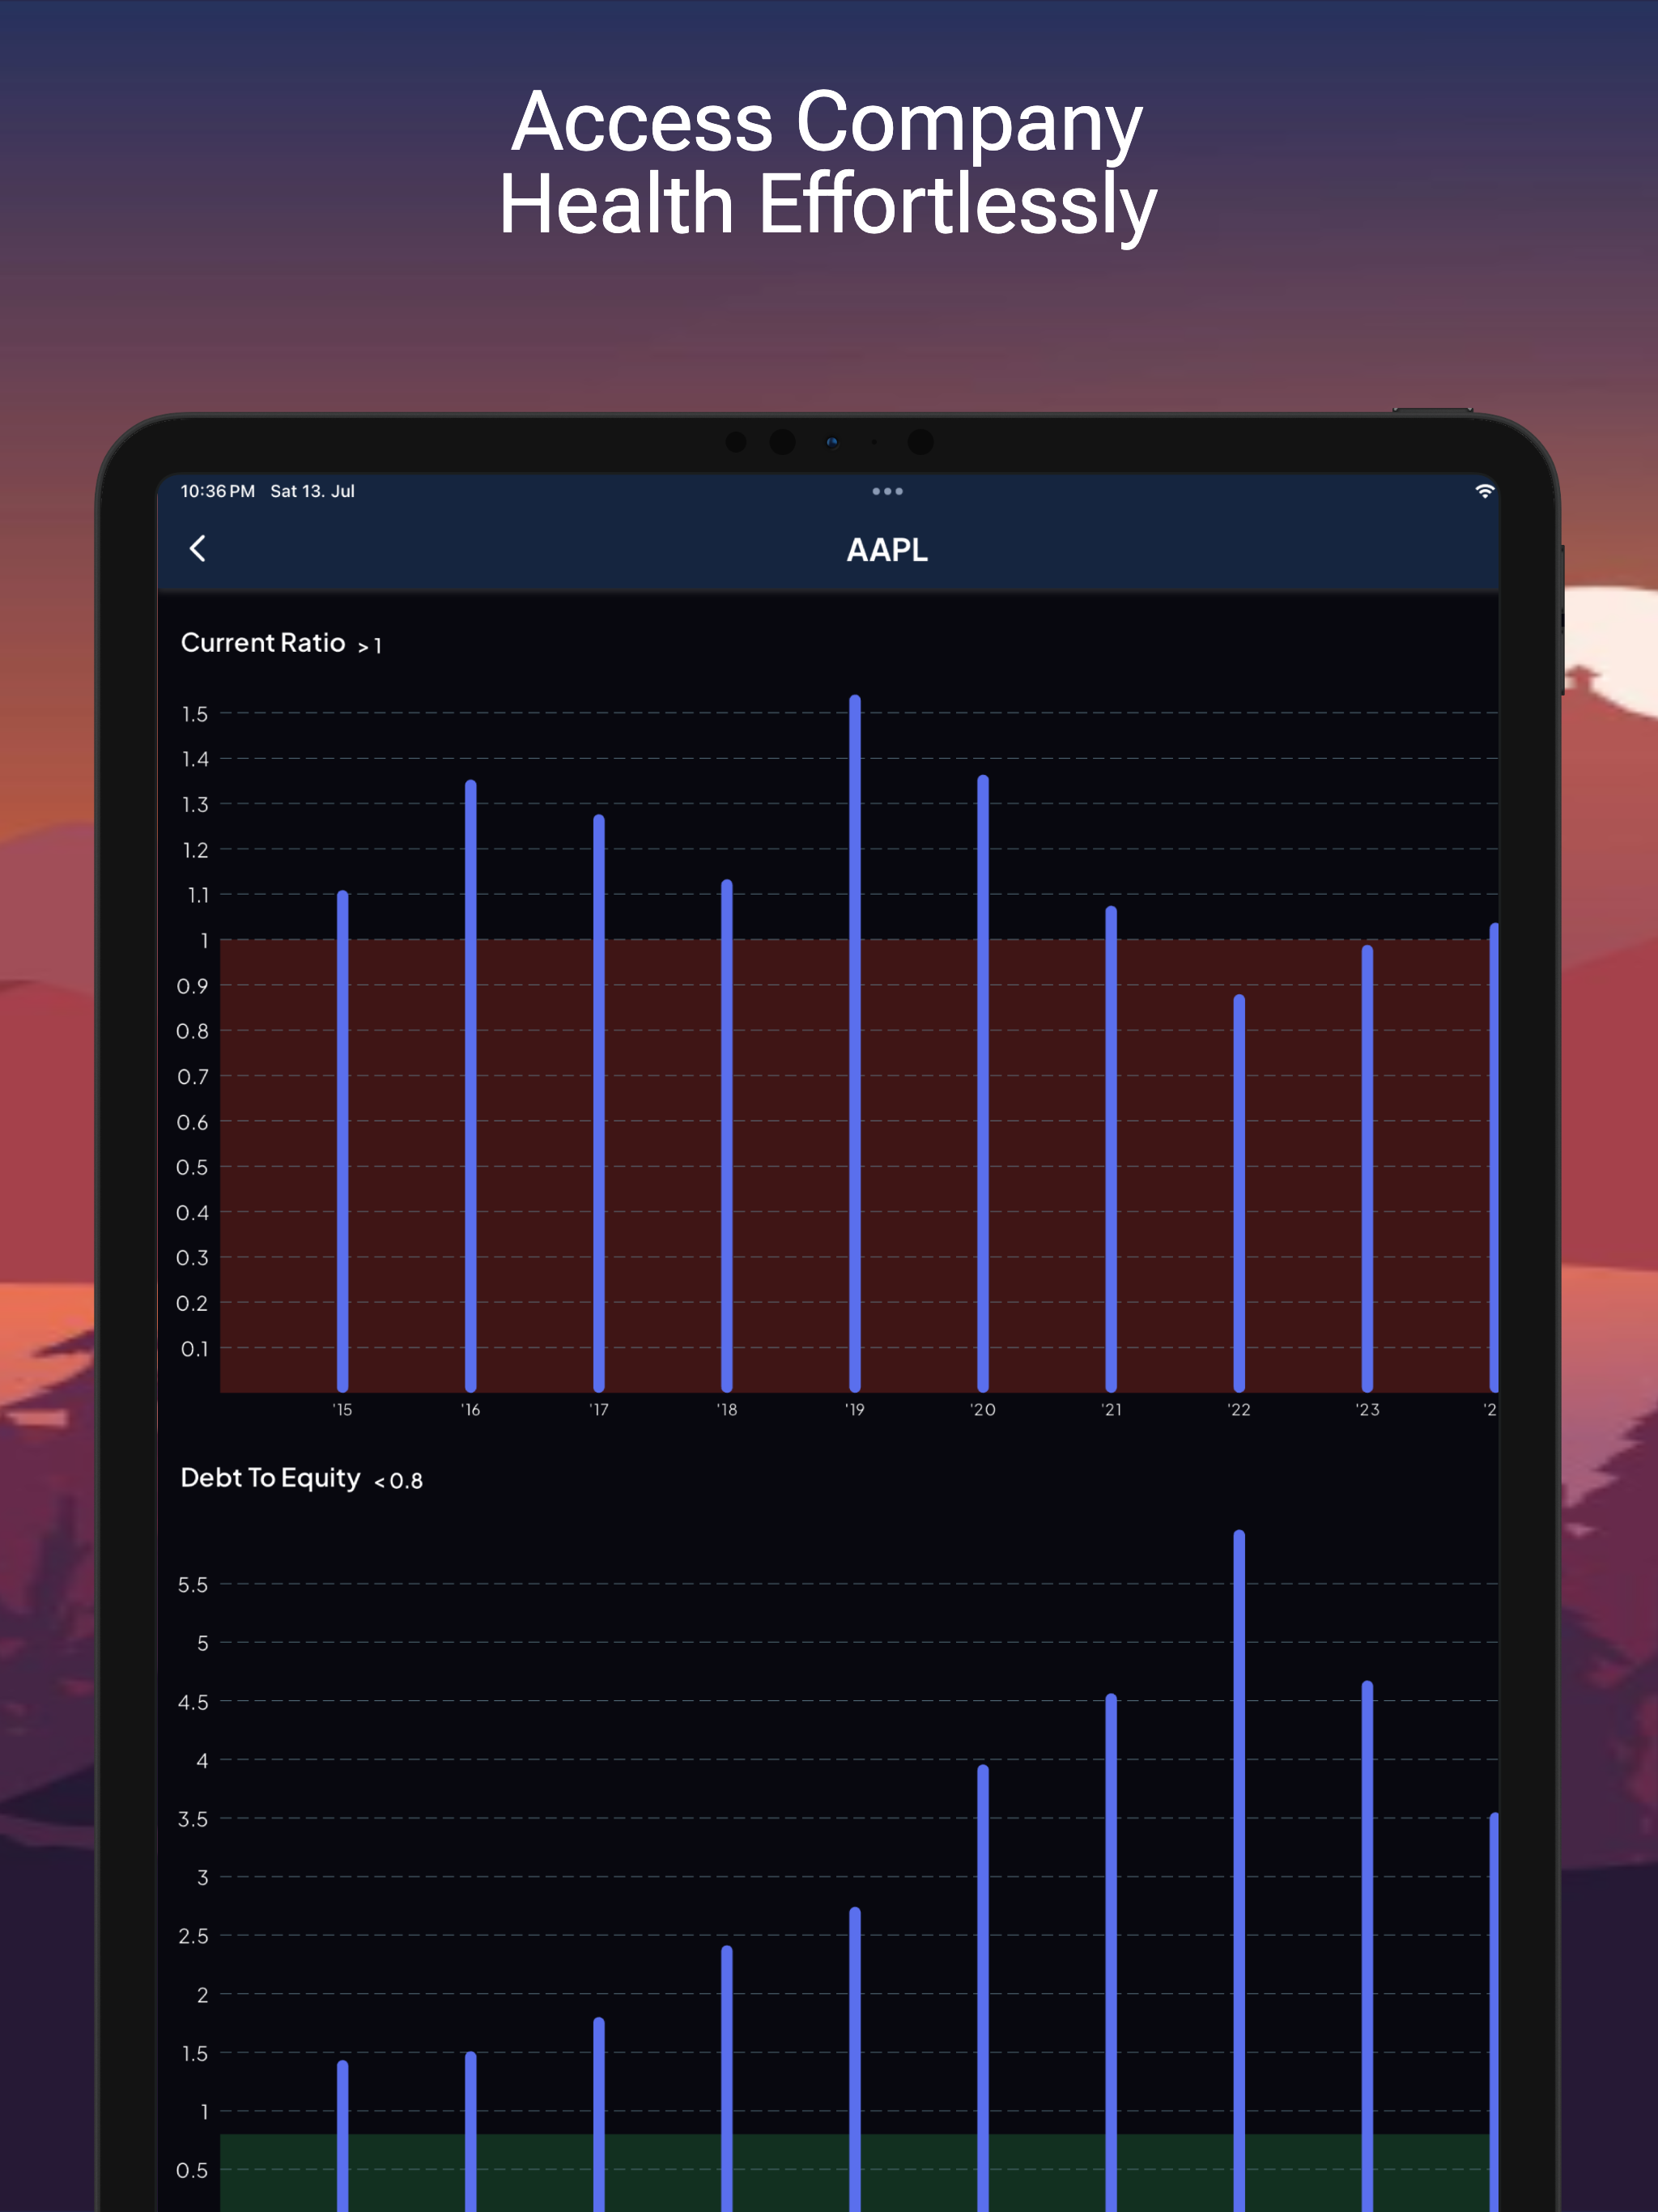Tap the '17 bar in Debt To Equity chart
The height and width of the screenshot is (2212, 1658).
tap(599, 2114)
